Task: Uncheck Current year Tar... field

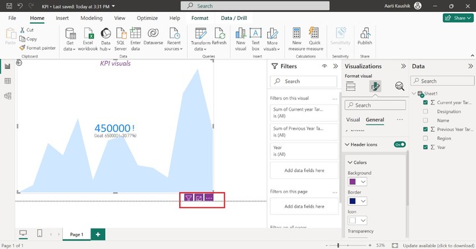Action: click(x=425, y=103)
